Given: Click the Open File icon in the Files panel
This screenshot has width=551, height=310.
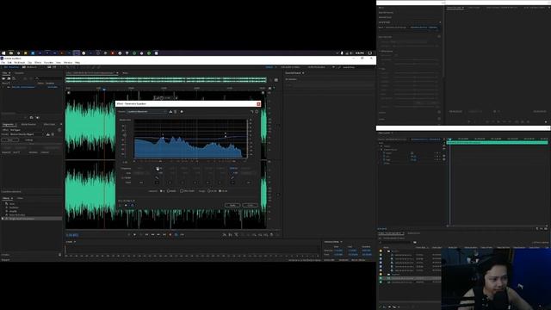Looking at the screenshot, I should coord(3,78).
